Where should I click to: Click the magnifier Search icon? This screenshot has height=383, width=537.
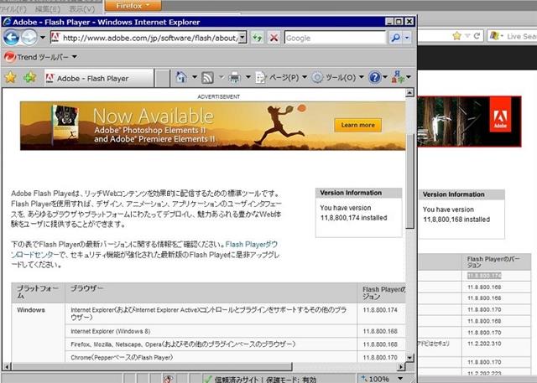click(395, 38)
